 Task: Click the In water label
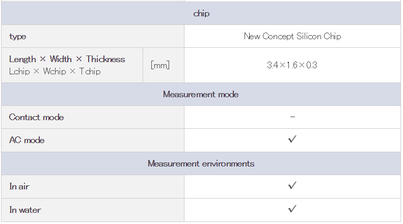25,210
